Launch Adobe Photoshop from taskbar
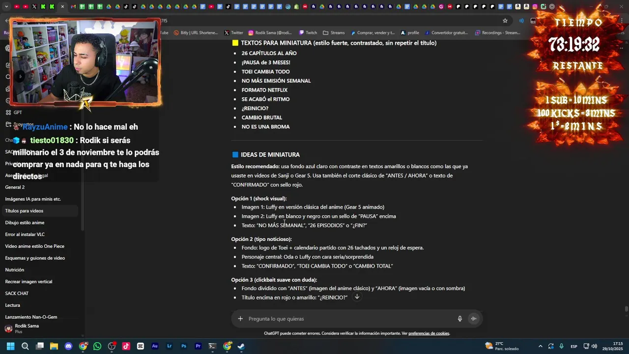 point(184,346)
